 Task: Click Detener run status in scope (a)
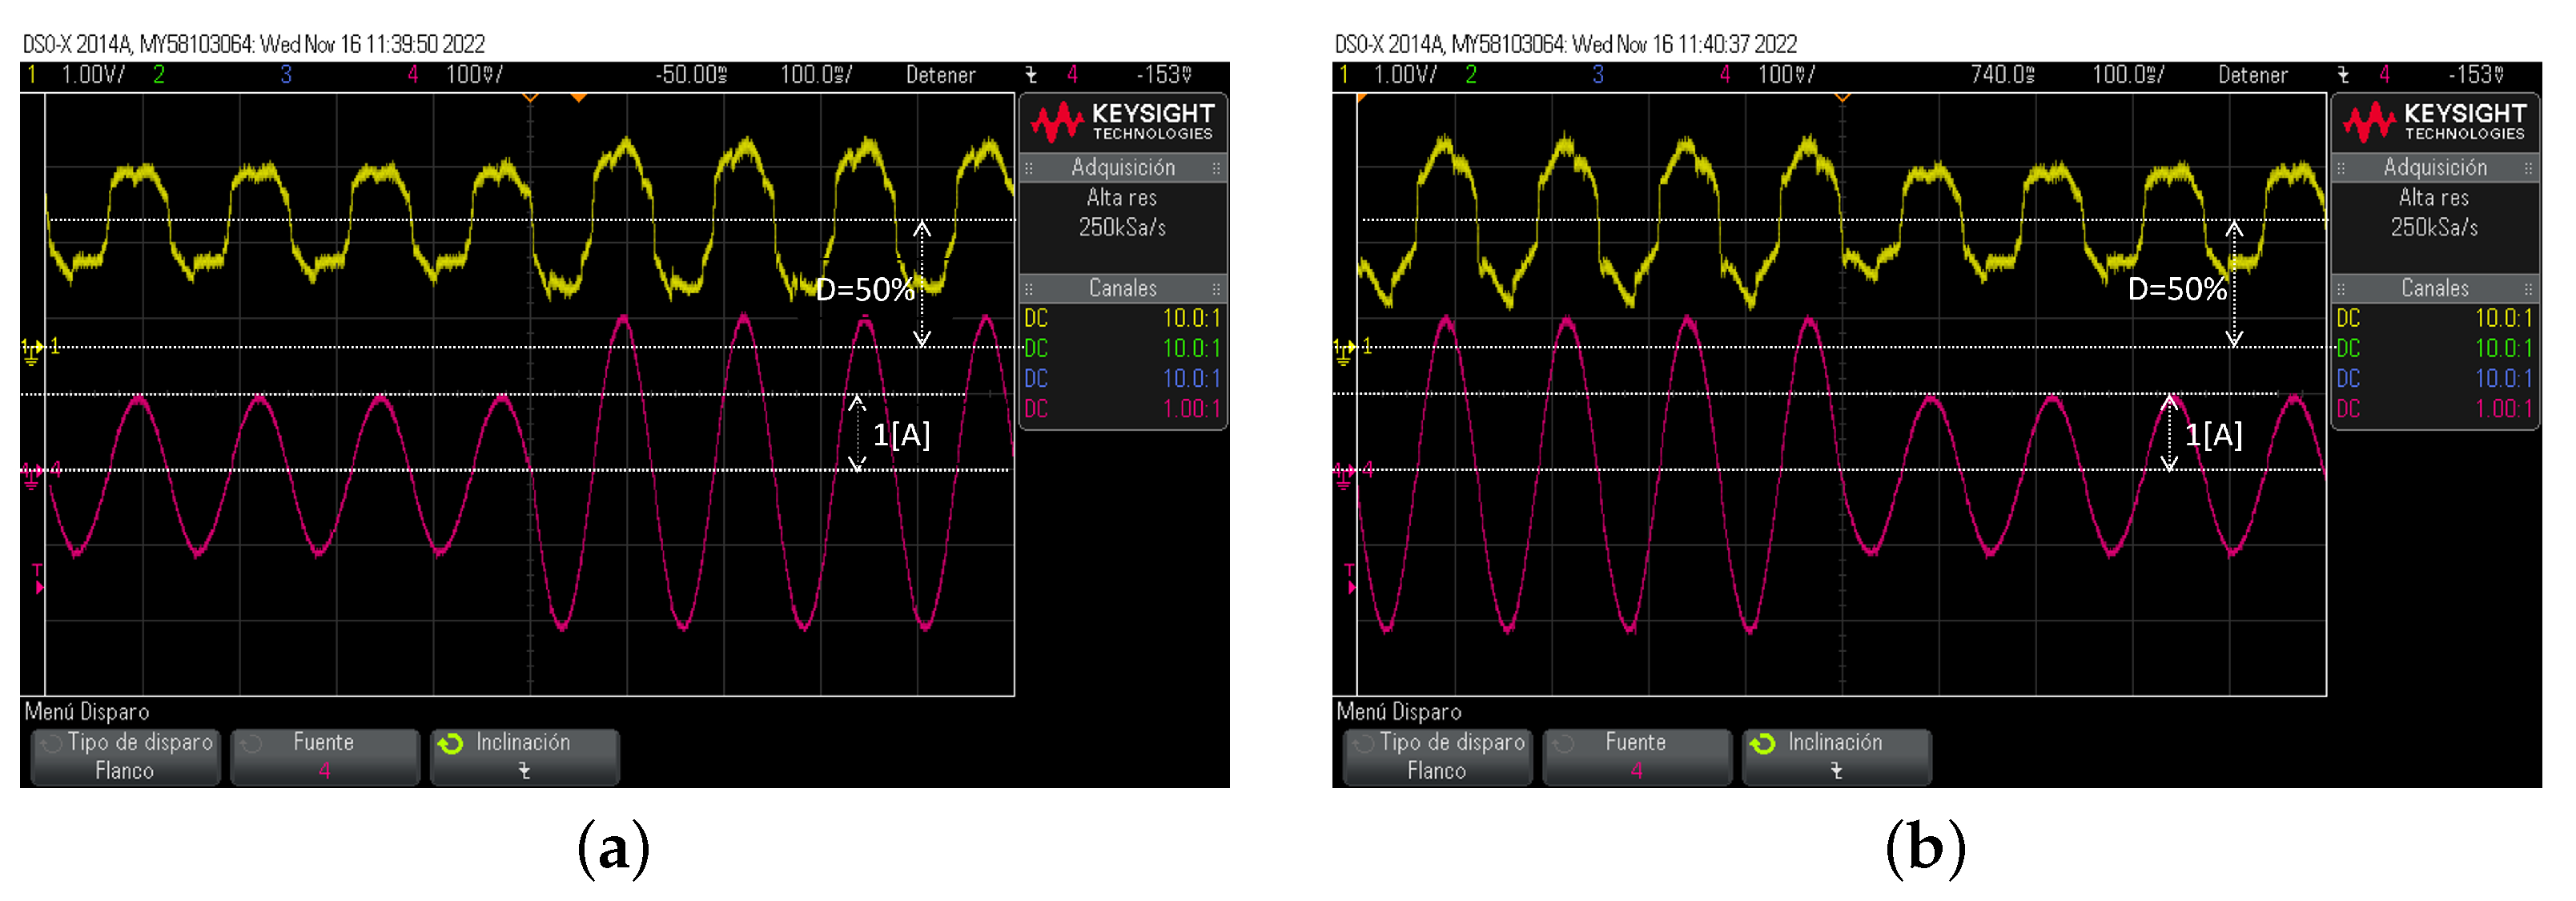941,75
